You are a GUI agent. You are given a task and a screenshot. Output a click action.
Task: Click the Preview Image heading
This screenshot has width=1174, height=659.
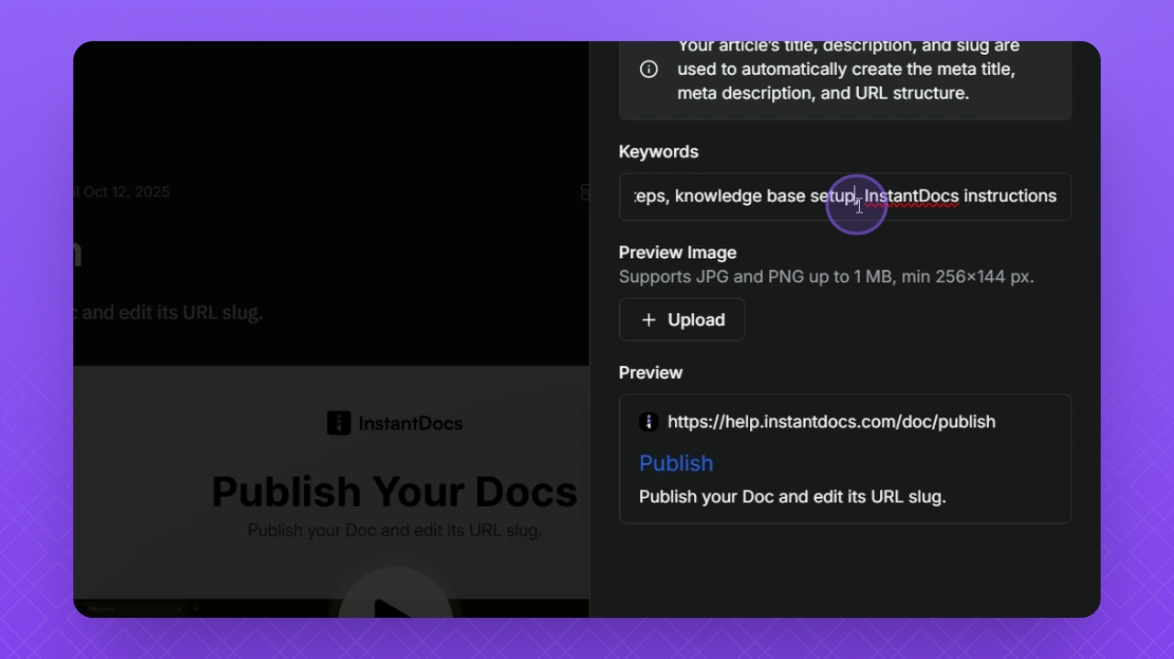(x=678, y=253)
